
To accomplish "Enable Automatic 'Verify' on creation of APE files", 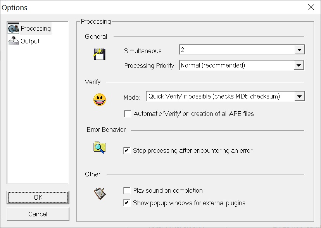I will [x=128, y=114].
